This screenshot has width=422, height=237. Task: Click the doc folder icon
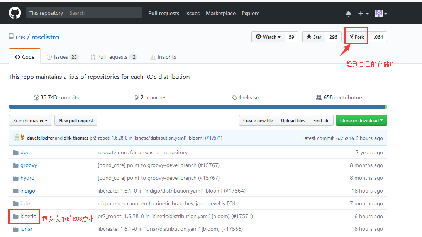point(16,153)
